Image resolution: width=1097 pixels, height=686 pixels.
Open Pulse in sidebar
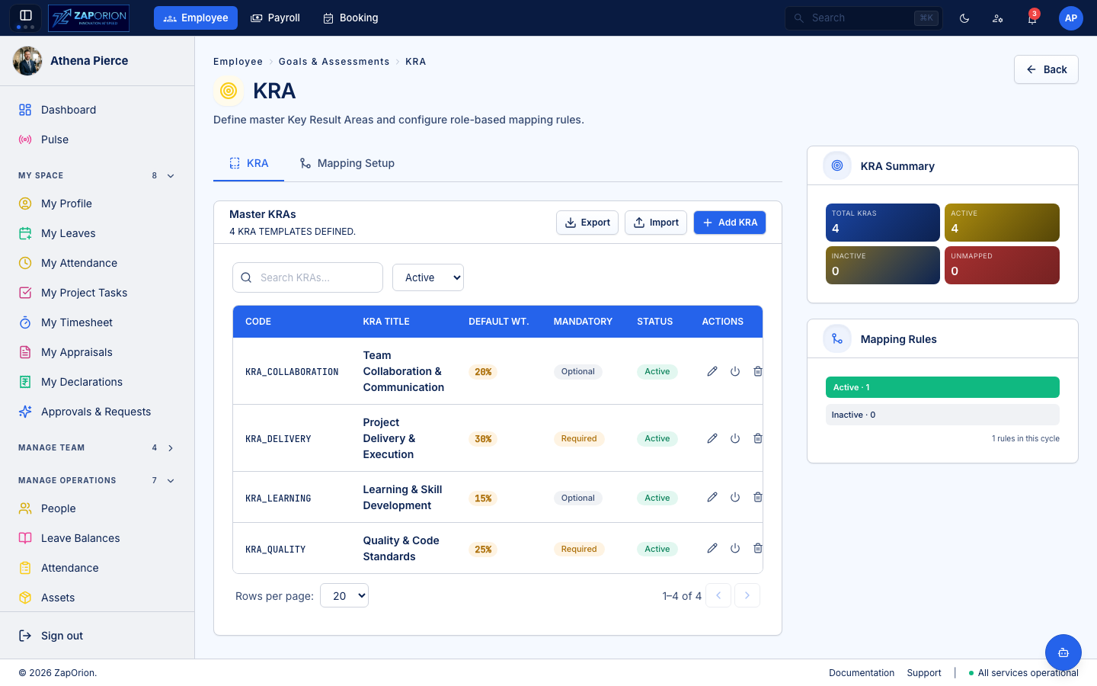(x=98, y=139)
